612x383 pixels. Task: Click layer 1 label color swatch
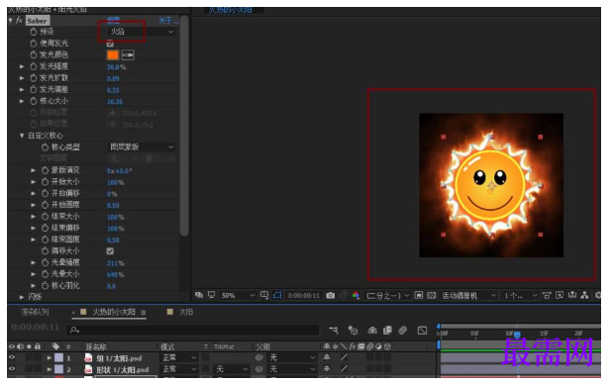pos(58,357)
